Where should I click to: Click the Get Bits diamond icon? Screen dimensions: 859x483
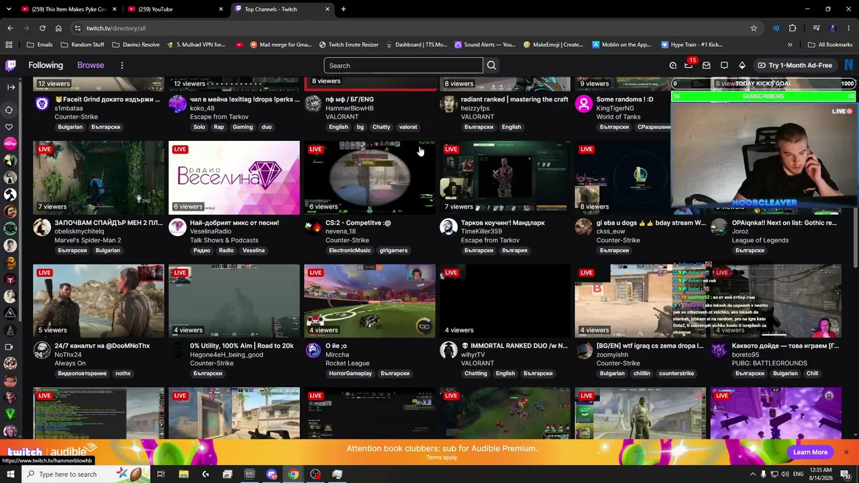point(742,65)
